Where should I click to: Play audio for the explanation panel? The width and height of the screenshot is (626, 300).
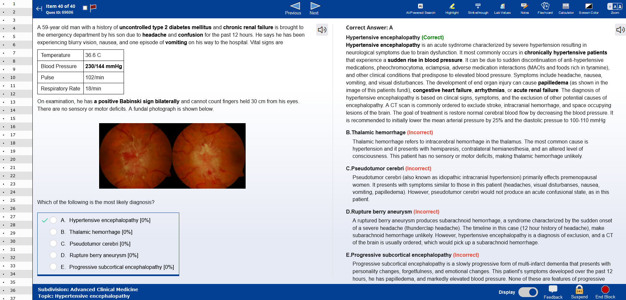[x=620, y=30]
